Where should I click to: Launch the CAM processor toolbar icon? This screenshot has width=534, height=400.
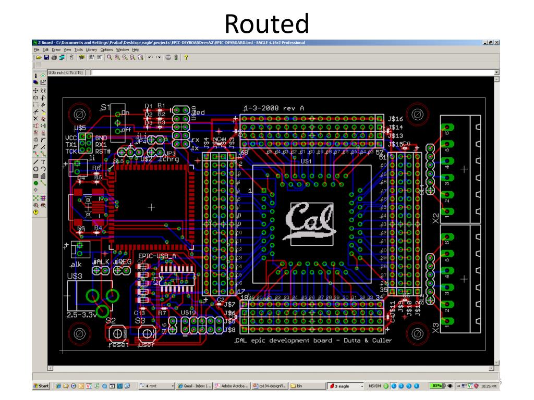tap(62, 57)
